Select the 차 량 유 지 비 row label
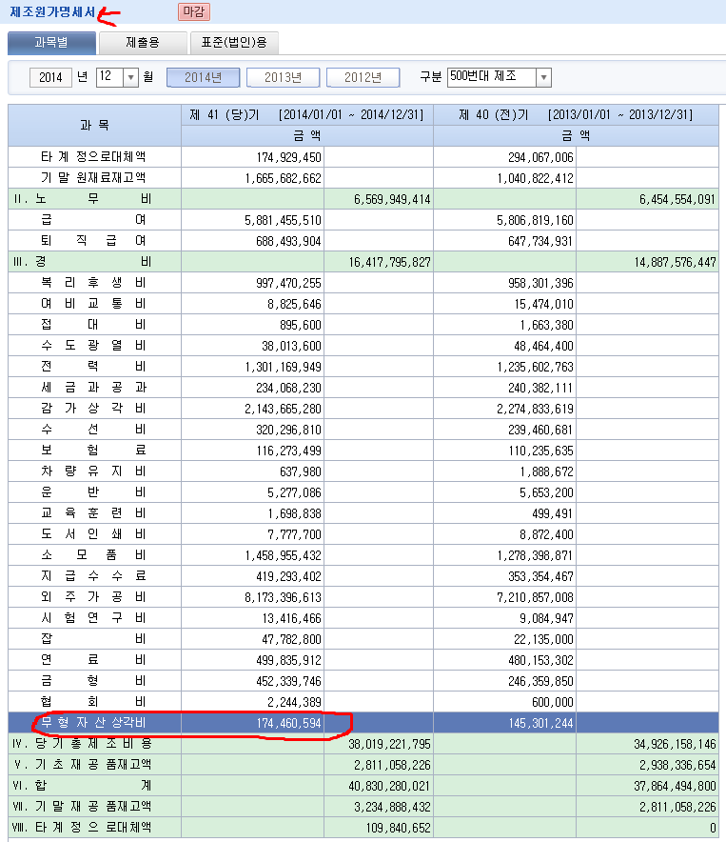Viewport: 726px width, 842px height. [x=93, y=471]
